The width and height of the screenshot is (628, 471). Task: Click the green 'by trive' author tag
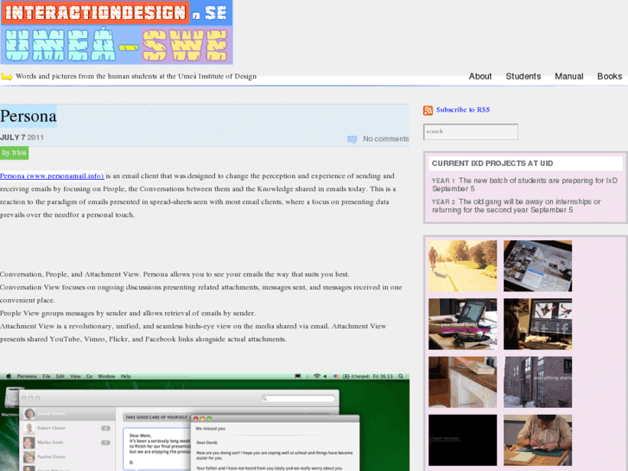click(x=14, y=153)
